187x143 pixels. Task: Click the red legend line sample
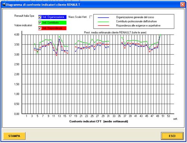point(104,26)
